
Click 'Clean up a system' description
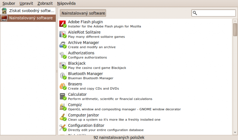(114, 120)
